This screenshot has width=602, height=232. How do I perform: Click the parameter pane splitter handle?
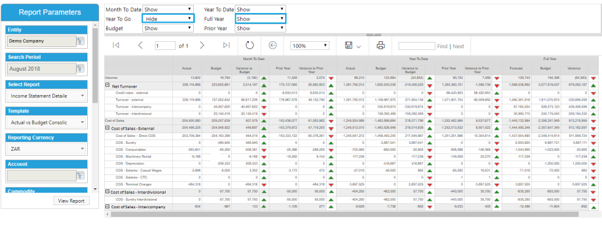tap(374, 35)
